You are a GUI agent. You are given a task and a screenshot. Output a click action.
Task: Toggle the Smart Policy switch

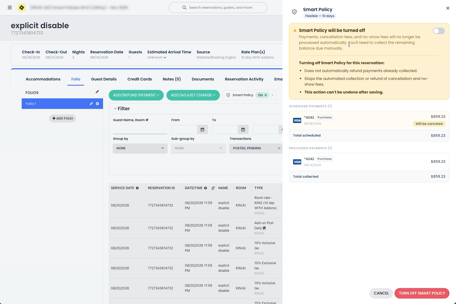click(439, 31)
